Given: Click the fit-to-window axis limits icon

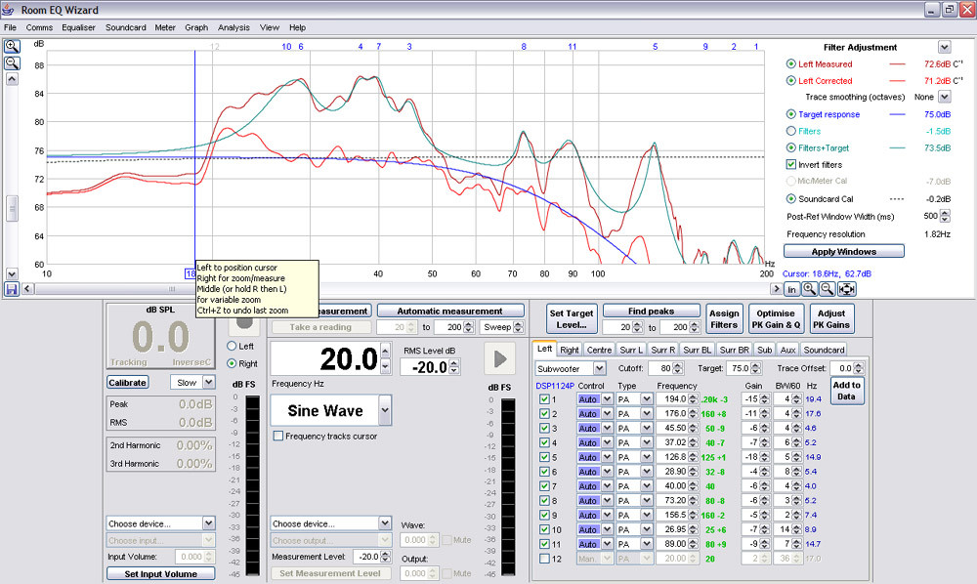Looking at the screenshot, I should click(846, 289).
